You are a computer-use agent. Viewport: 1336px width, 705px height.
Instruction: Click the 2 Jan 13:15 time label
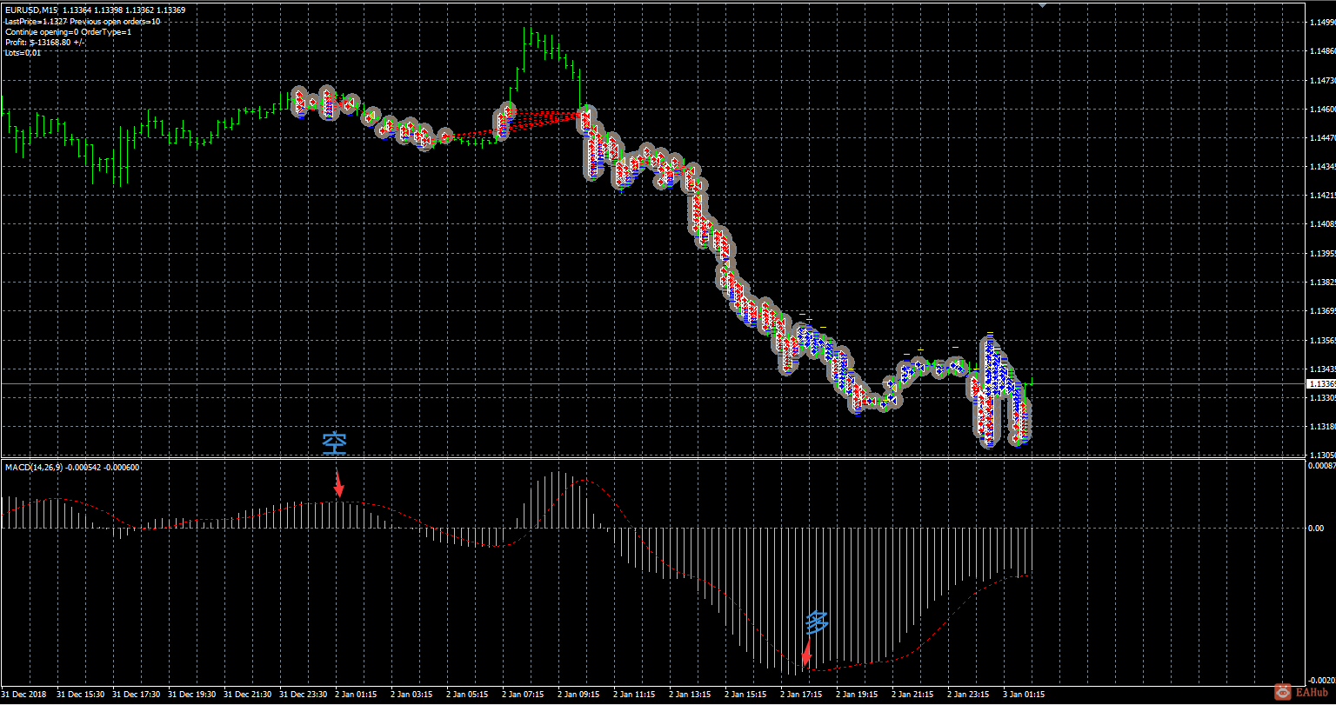click(x=691, y=695)
